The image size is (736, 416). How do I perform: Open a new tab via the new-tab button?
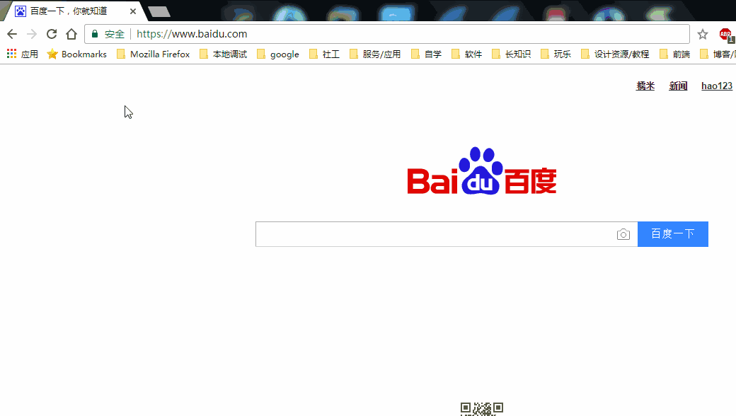tap(159, 12)
